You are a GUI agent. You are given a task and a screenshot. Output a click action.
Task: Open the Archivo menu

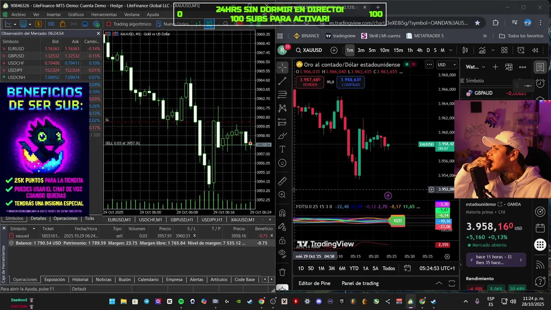(x=19, y=15)
